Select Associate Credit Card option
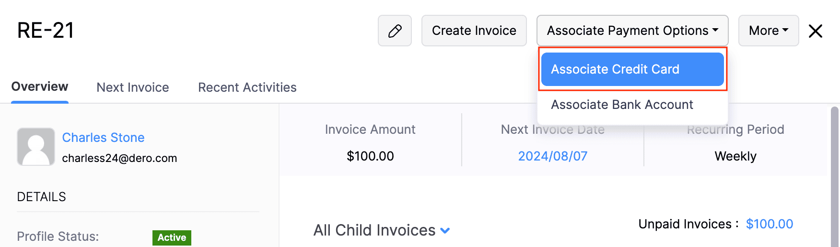 tap(632, 69)
